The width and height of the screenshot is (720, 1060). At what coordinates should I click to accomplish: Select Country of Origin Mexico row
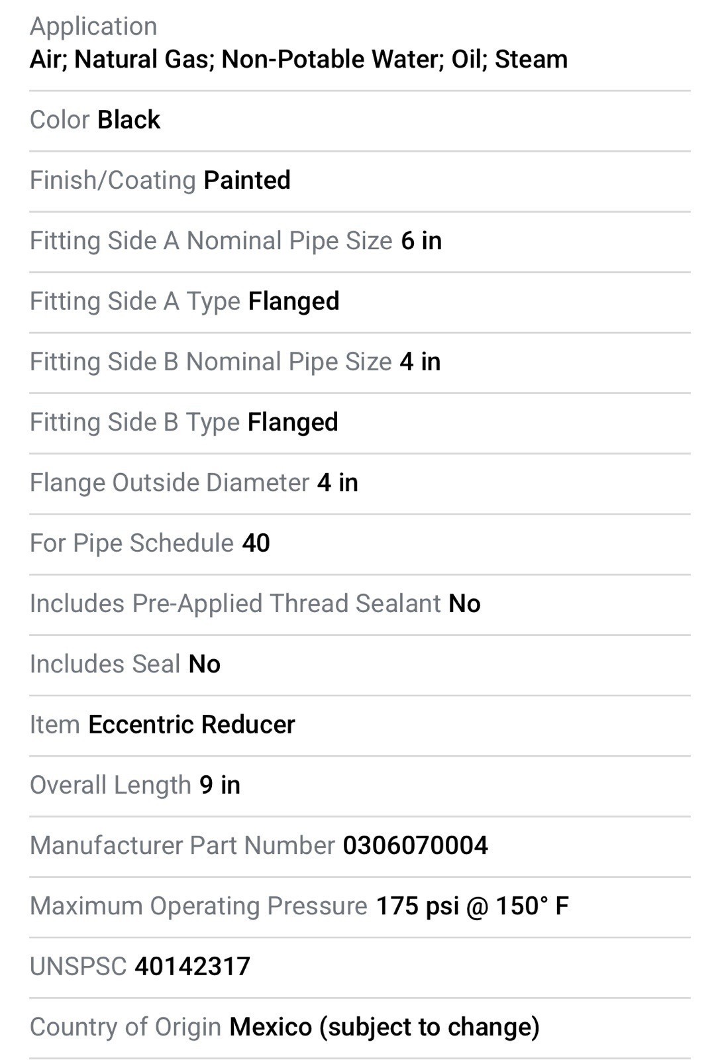pos(360,1028)
